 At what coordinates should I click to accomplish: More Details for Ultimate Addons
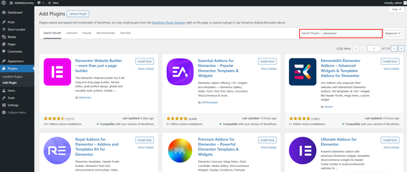pyautogui.click(x=391, y=147)
